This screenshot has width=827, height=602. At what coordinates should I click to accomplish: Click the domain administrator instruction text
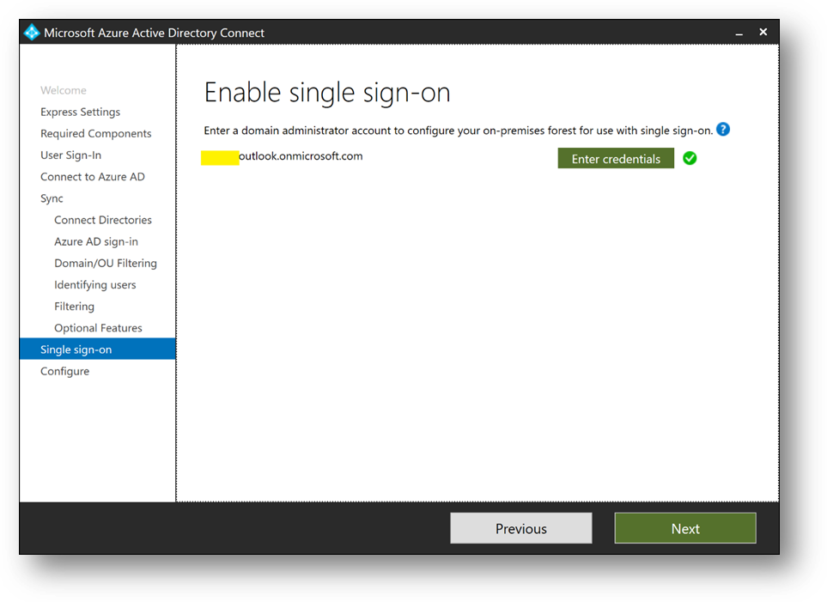click(x=459, y=131)
